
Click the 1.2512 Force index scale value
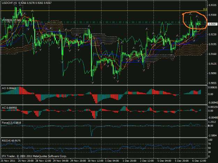tap(212, 122)
